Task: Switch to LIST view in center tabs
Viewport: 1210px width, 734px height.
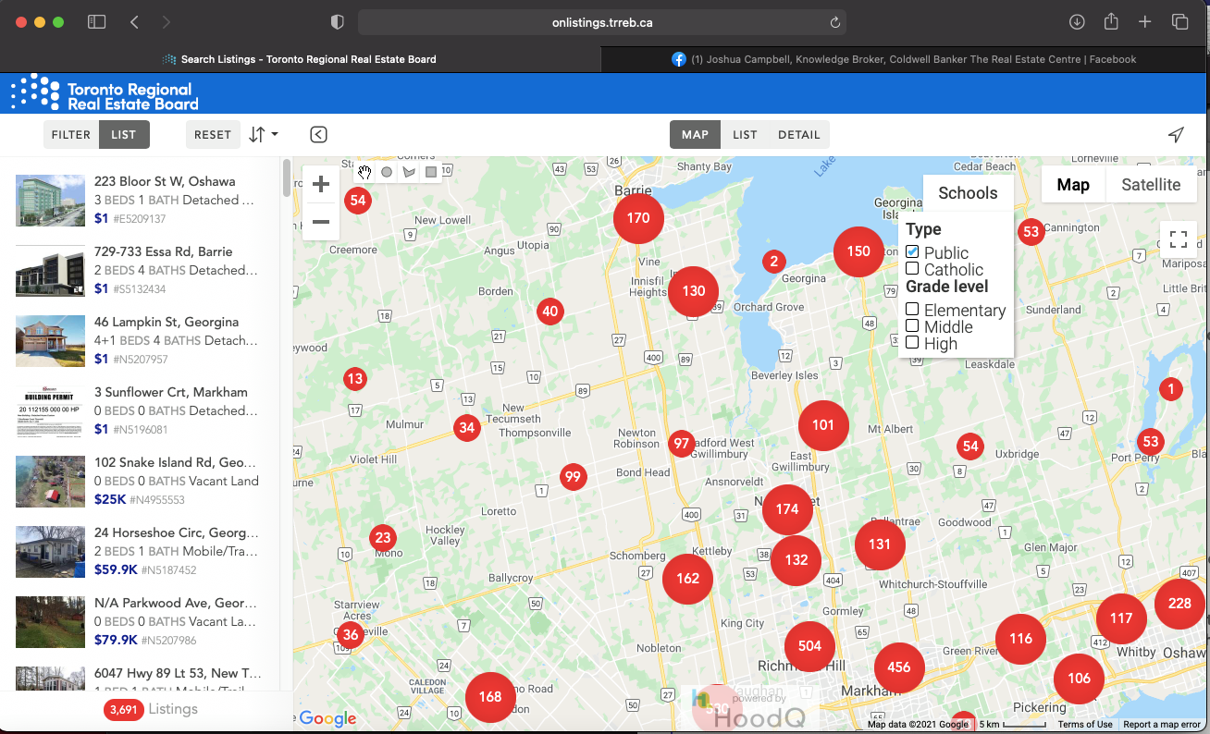Action: (745, 135)
